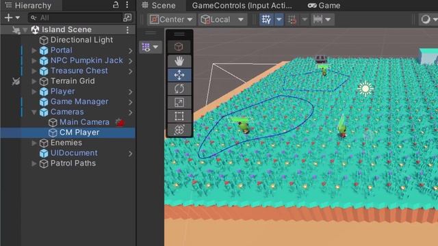This screenshot has width=438, height=246.
Task: Collapse the Island Scene root
Action: [25, 30]
